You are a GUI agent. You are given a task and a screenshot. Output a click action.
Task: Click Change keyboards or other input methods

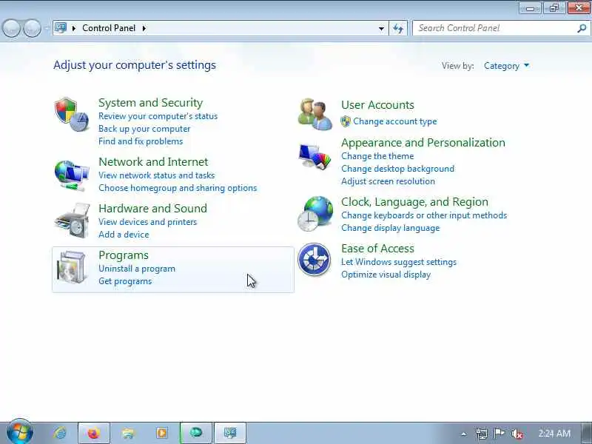point(423,215)
